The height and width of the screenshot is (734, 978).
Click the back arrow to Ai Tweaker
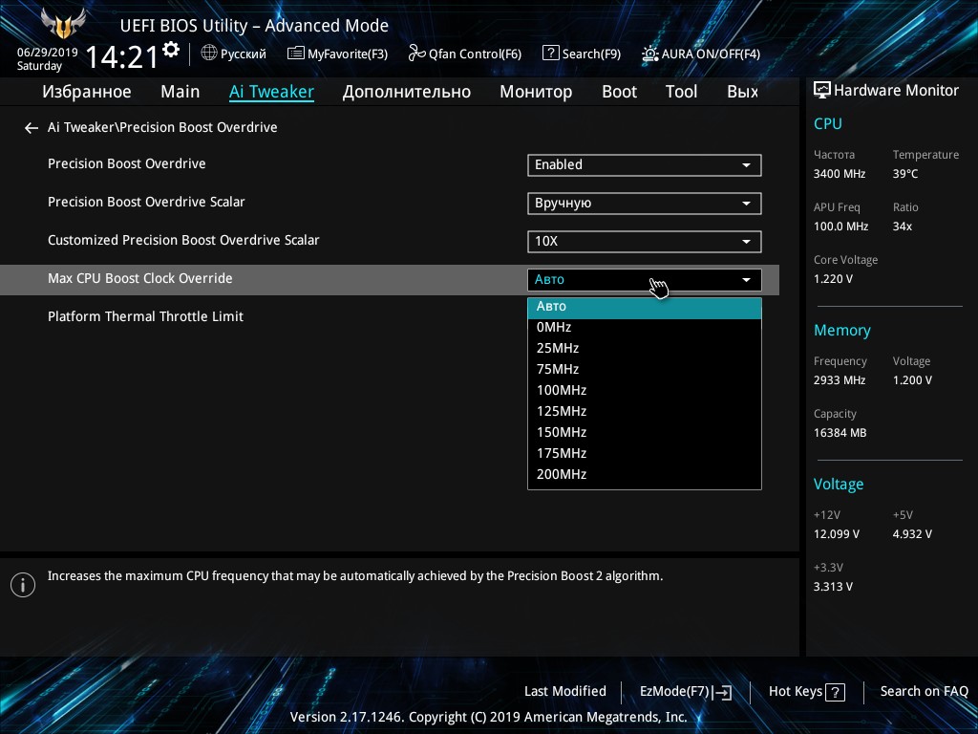(32, 128)
